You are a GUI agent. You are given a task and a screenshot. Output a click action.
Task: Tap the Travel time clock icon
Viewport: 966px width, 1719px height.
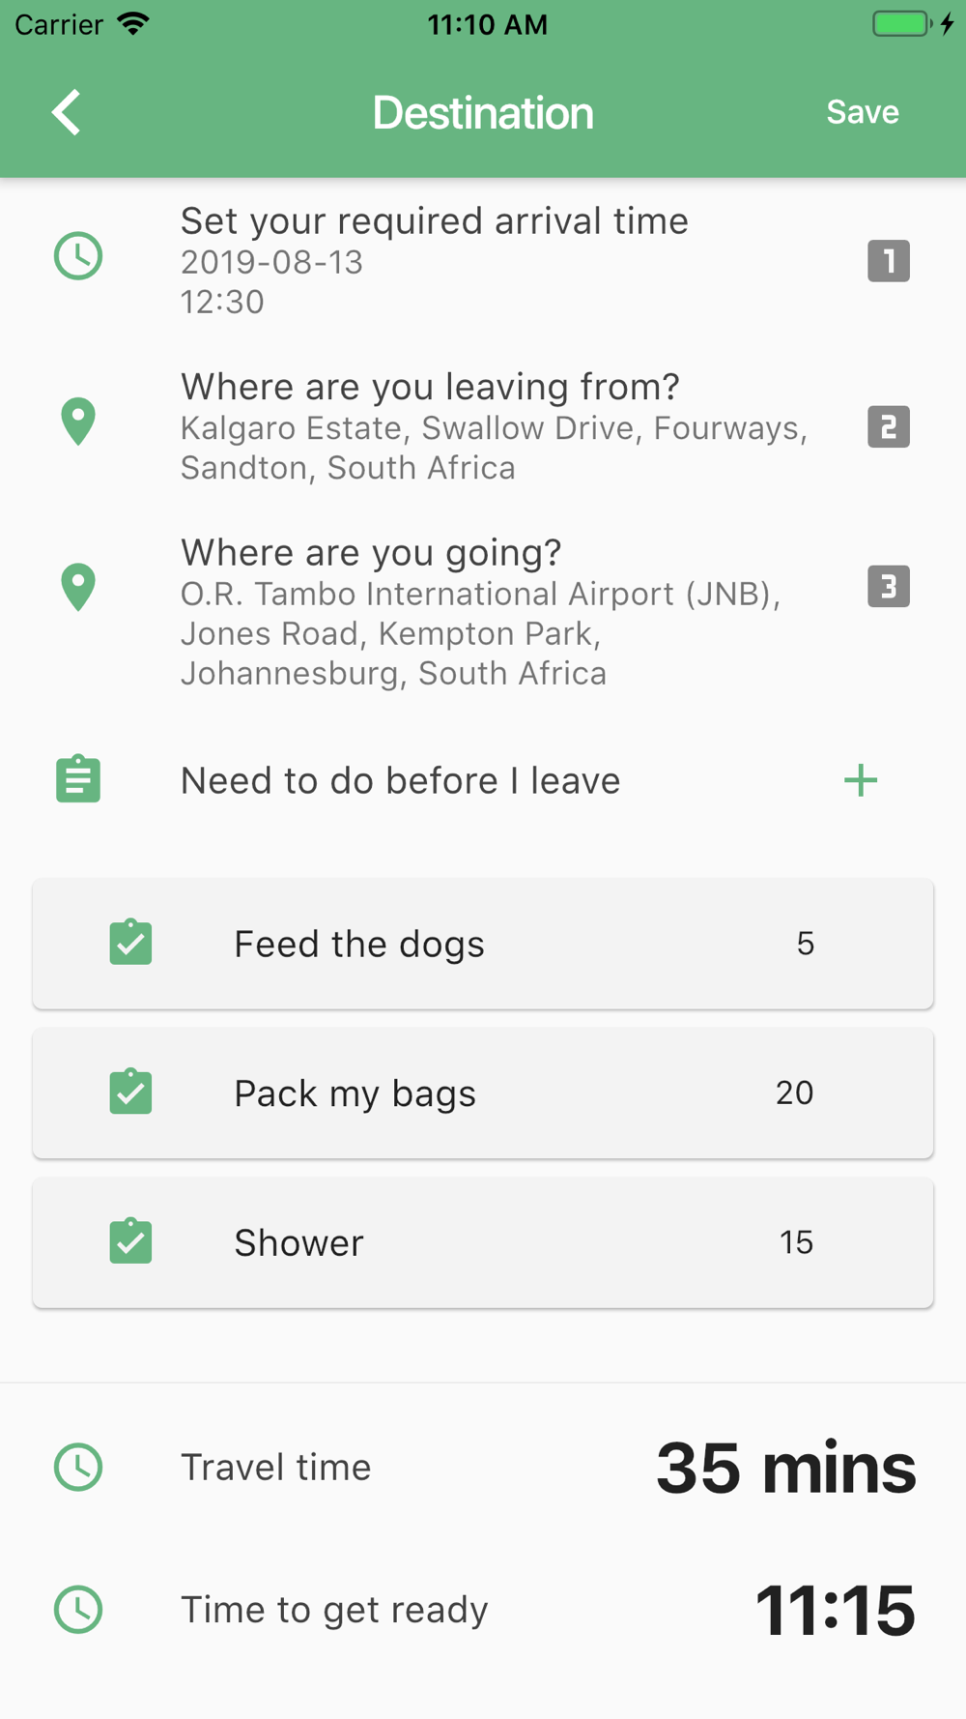(x=78, y=1468)
